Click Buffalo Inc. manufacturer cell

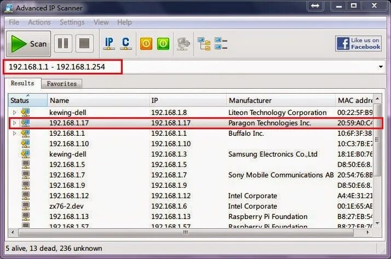(x=246, y=134)
